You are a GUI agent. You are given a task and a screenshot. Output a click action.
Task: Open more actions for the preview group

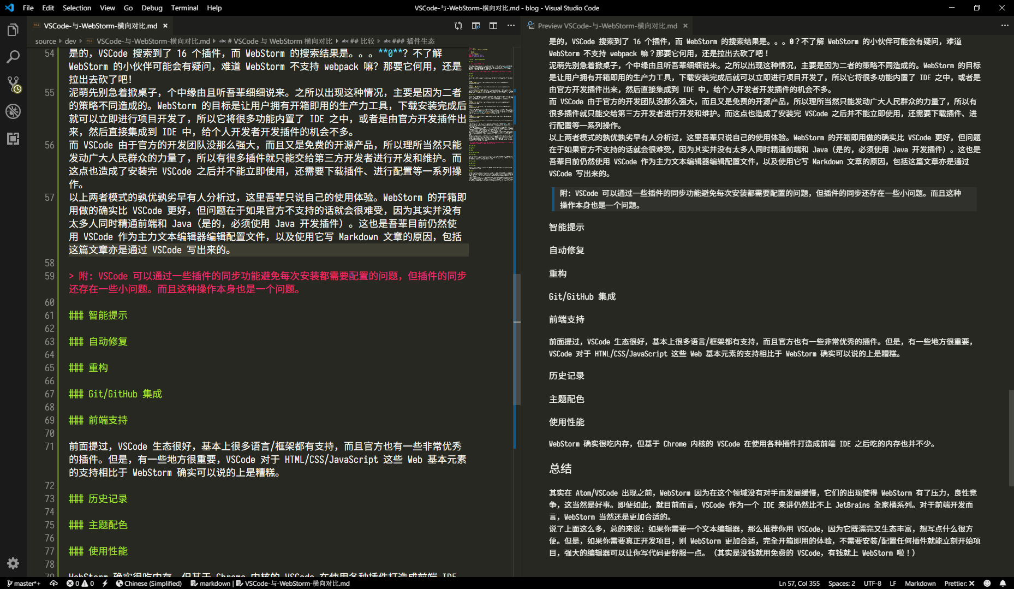[x=1005, y=26]
